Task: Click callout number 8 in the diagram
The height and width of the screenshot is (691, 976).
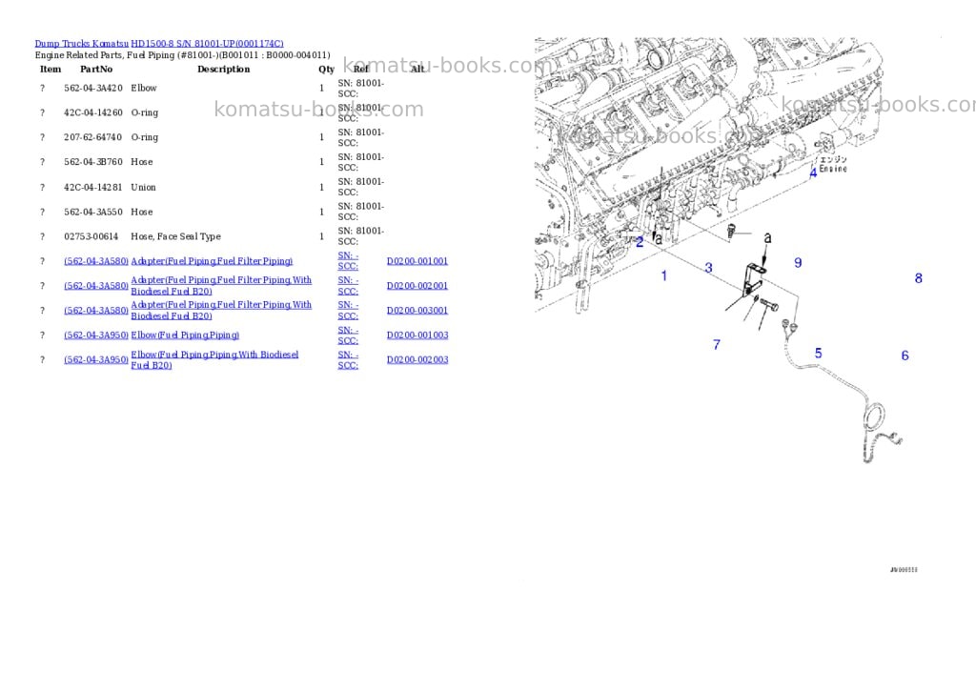Action: pyautogui.click(x=918, y=278)
